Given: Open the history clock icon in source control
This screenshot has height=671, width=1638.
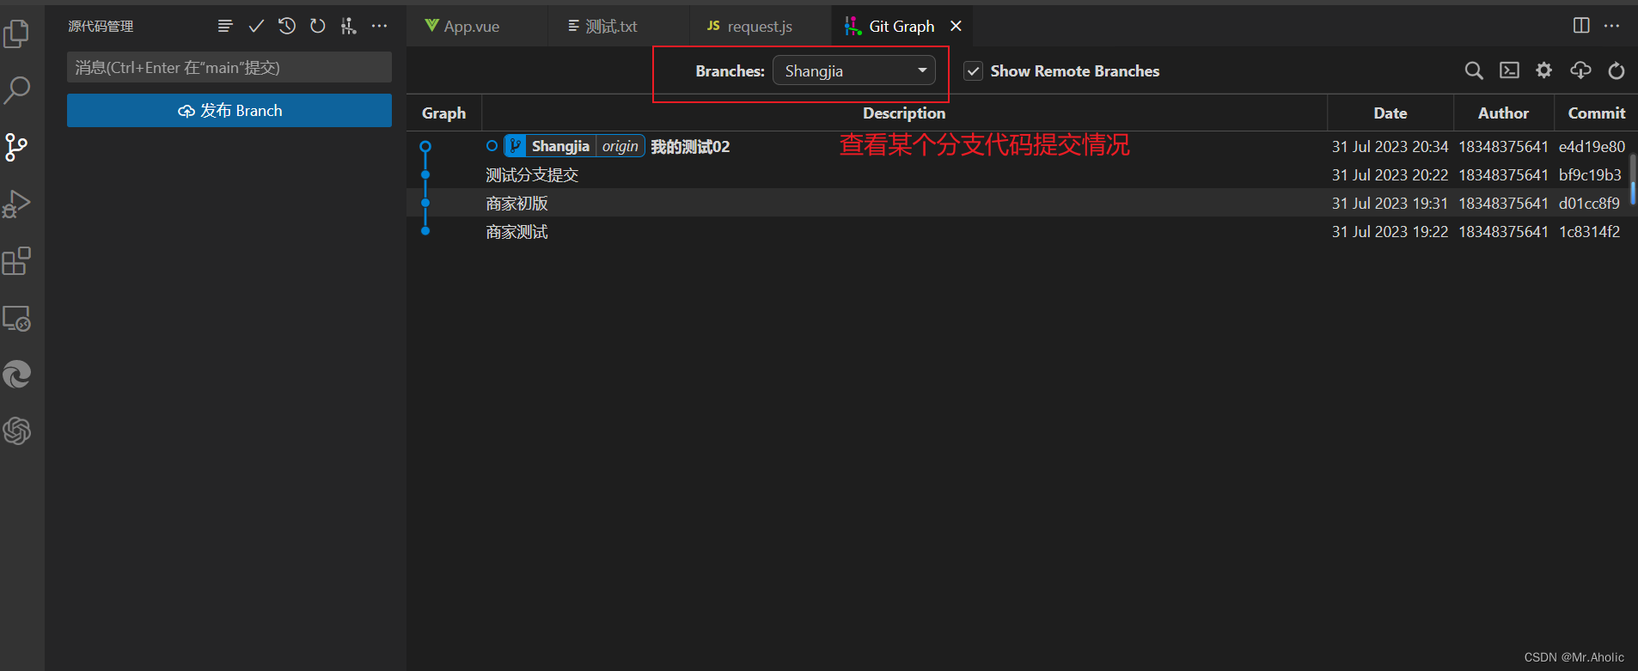Looking at the screenshot, I should tap(287, 27).
